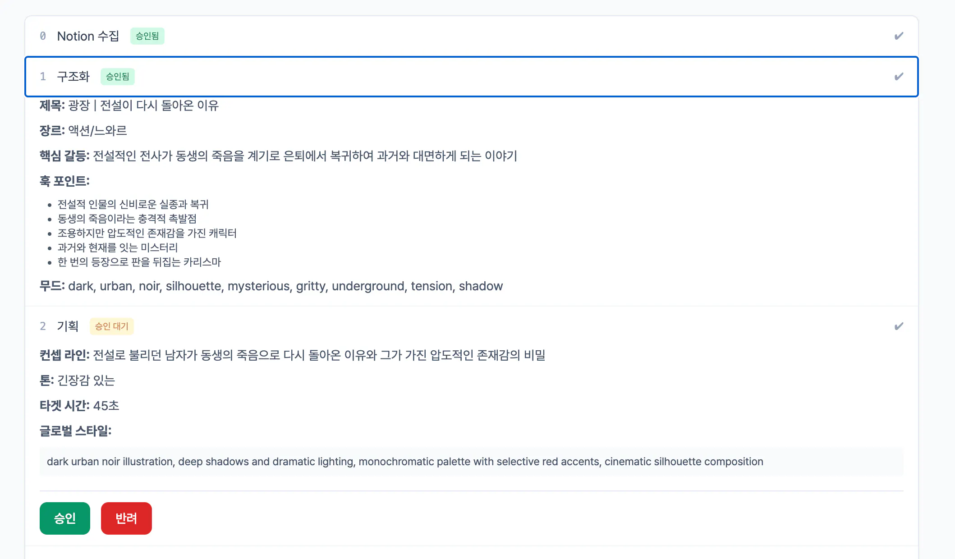Click step number 2 beside 기획
The height and width of the screenshot is (559, 955).
click(43, 326)
